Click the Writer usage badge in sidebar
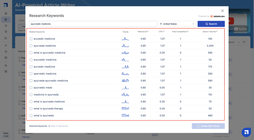 [x=6, y=135]
